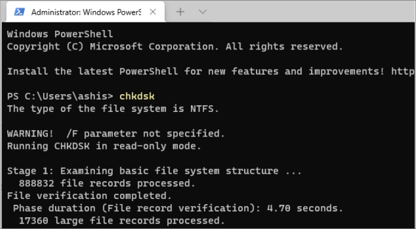The width and height of the screenshot is (416, 229).
Task: Click 'File verification completed' line
Action: coord(89,195)
